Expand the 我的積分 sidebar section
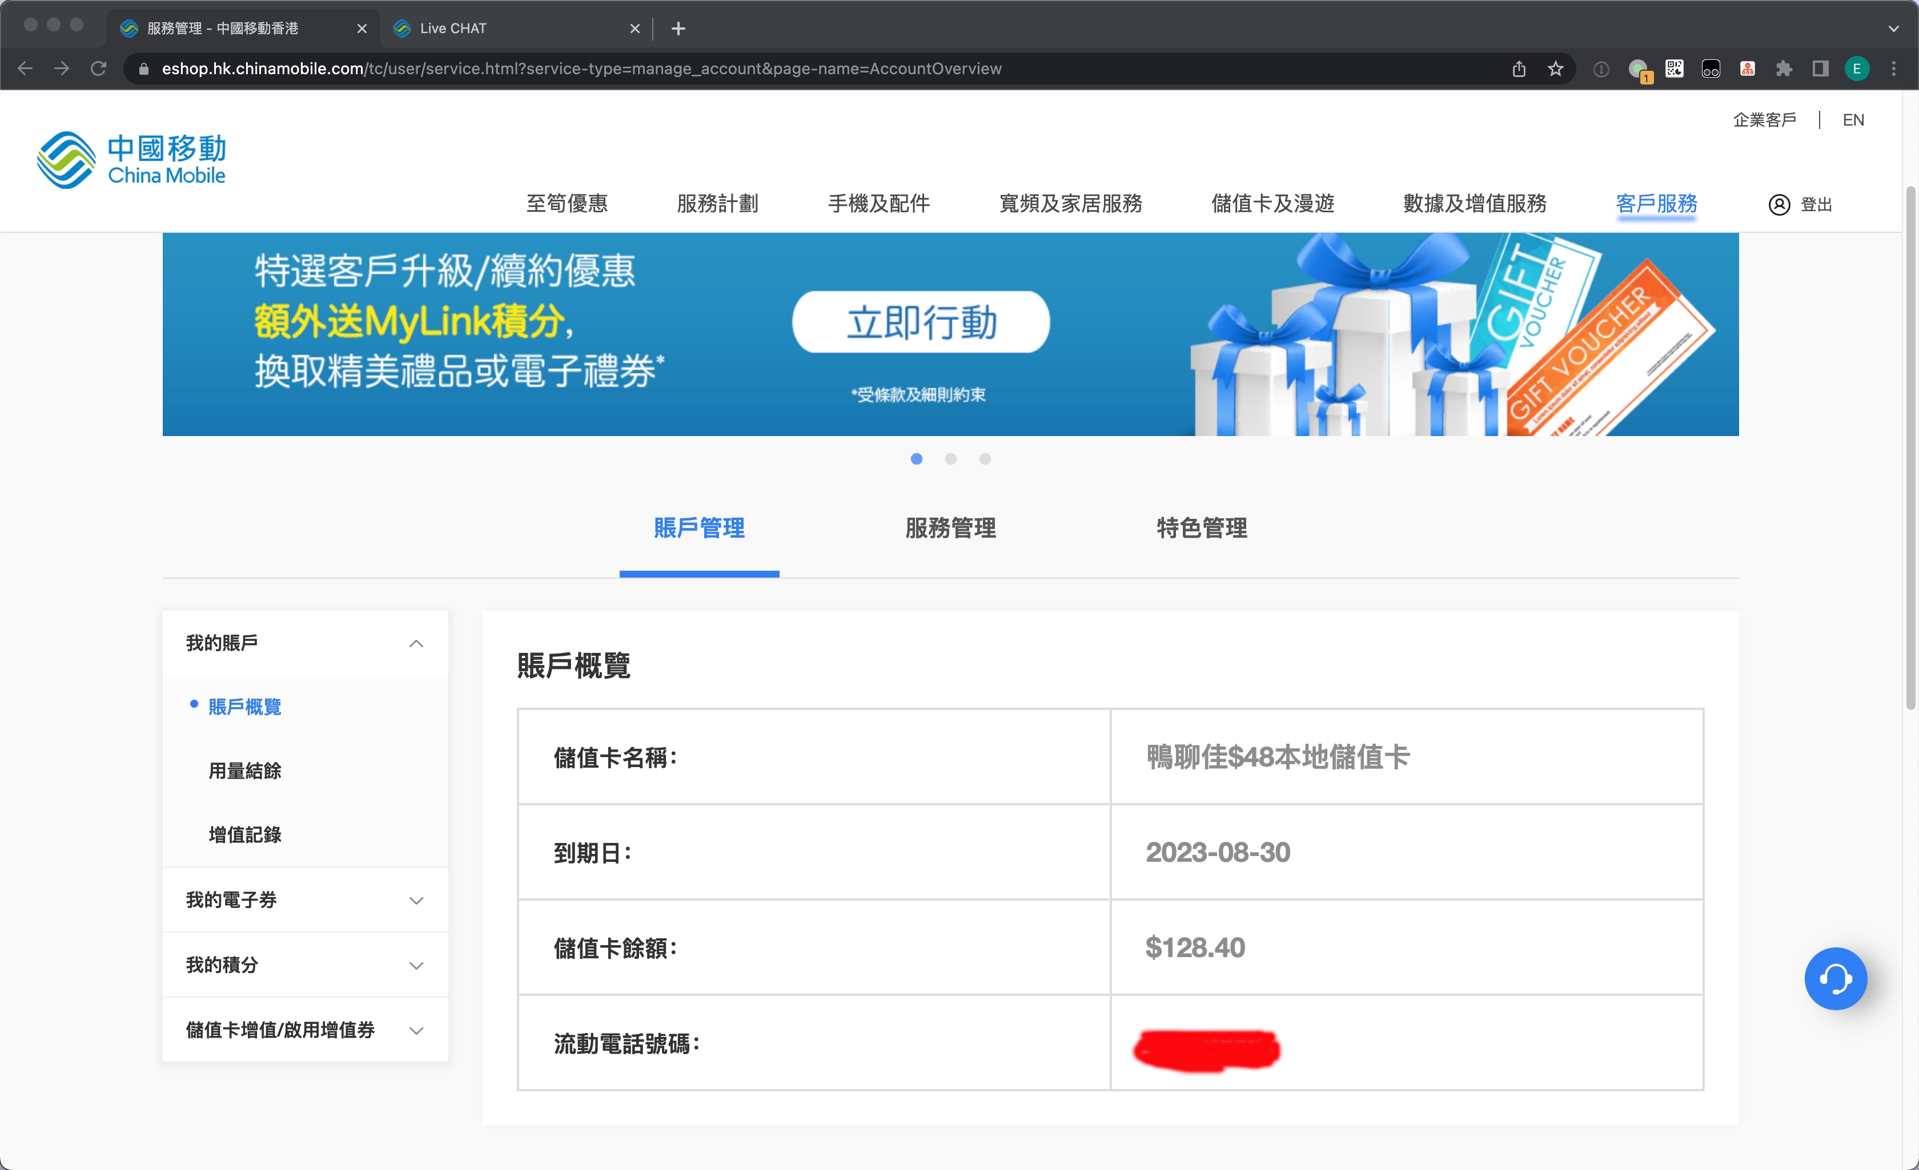Screen dimensions: 1919x1170 306,965
